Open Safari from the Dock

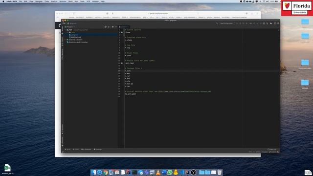click(99, 173)
